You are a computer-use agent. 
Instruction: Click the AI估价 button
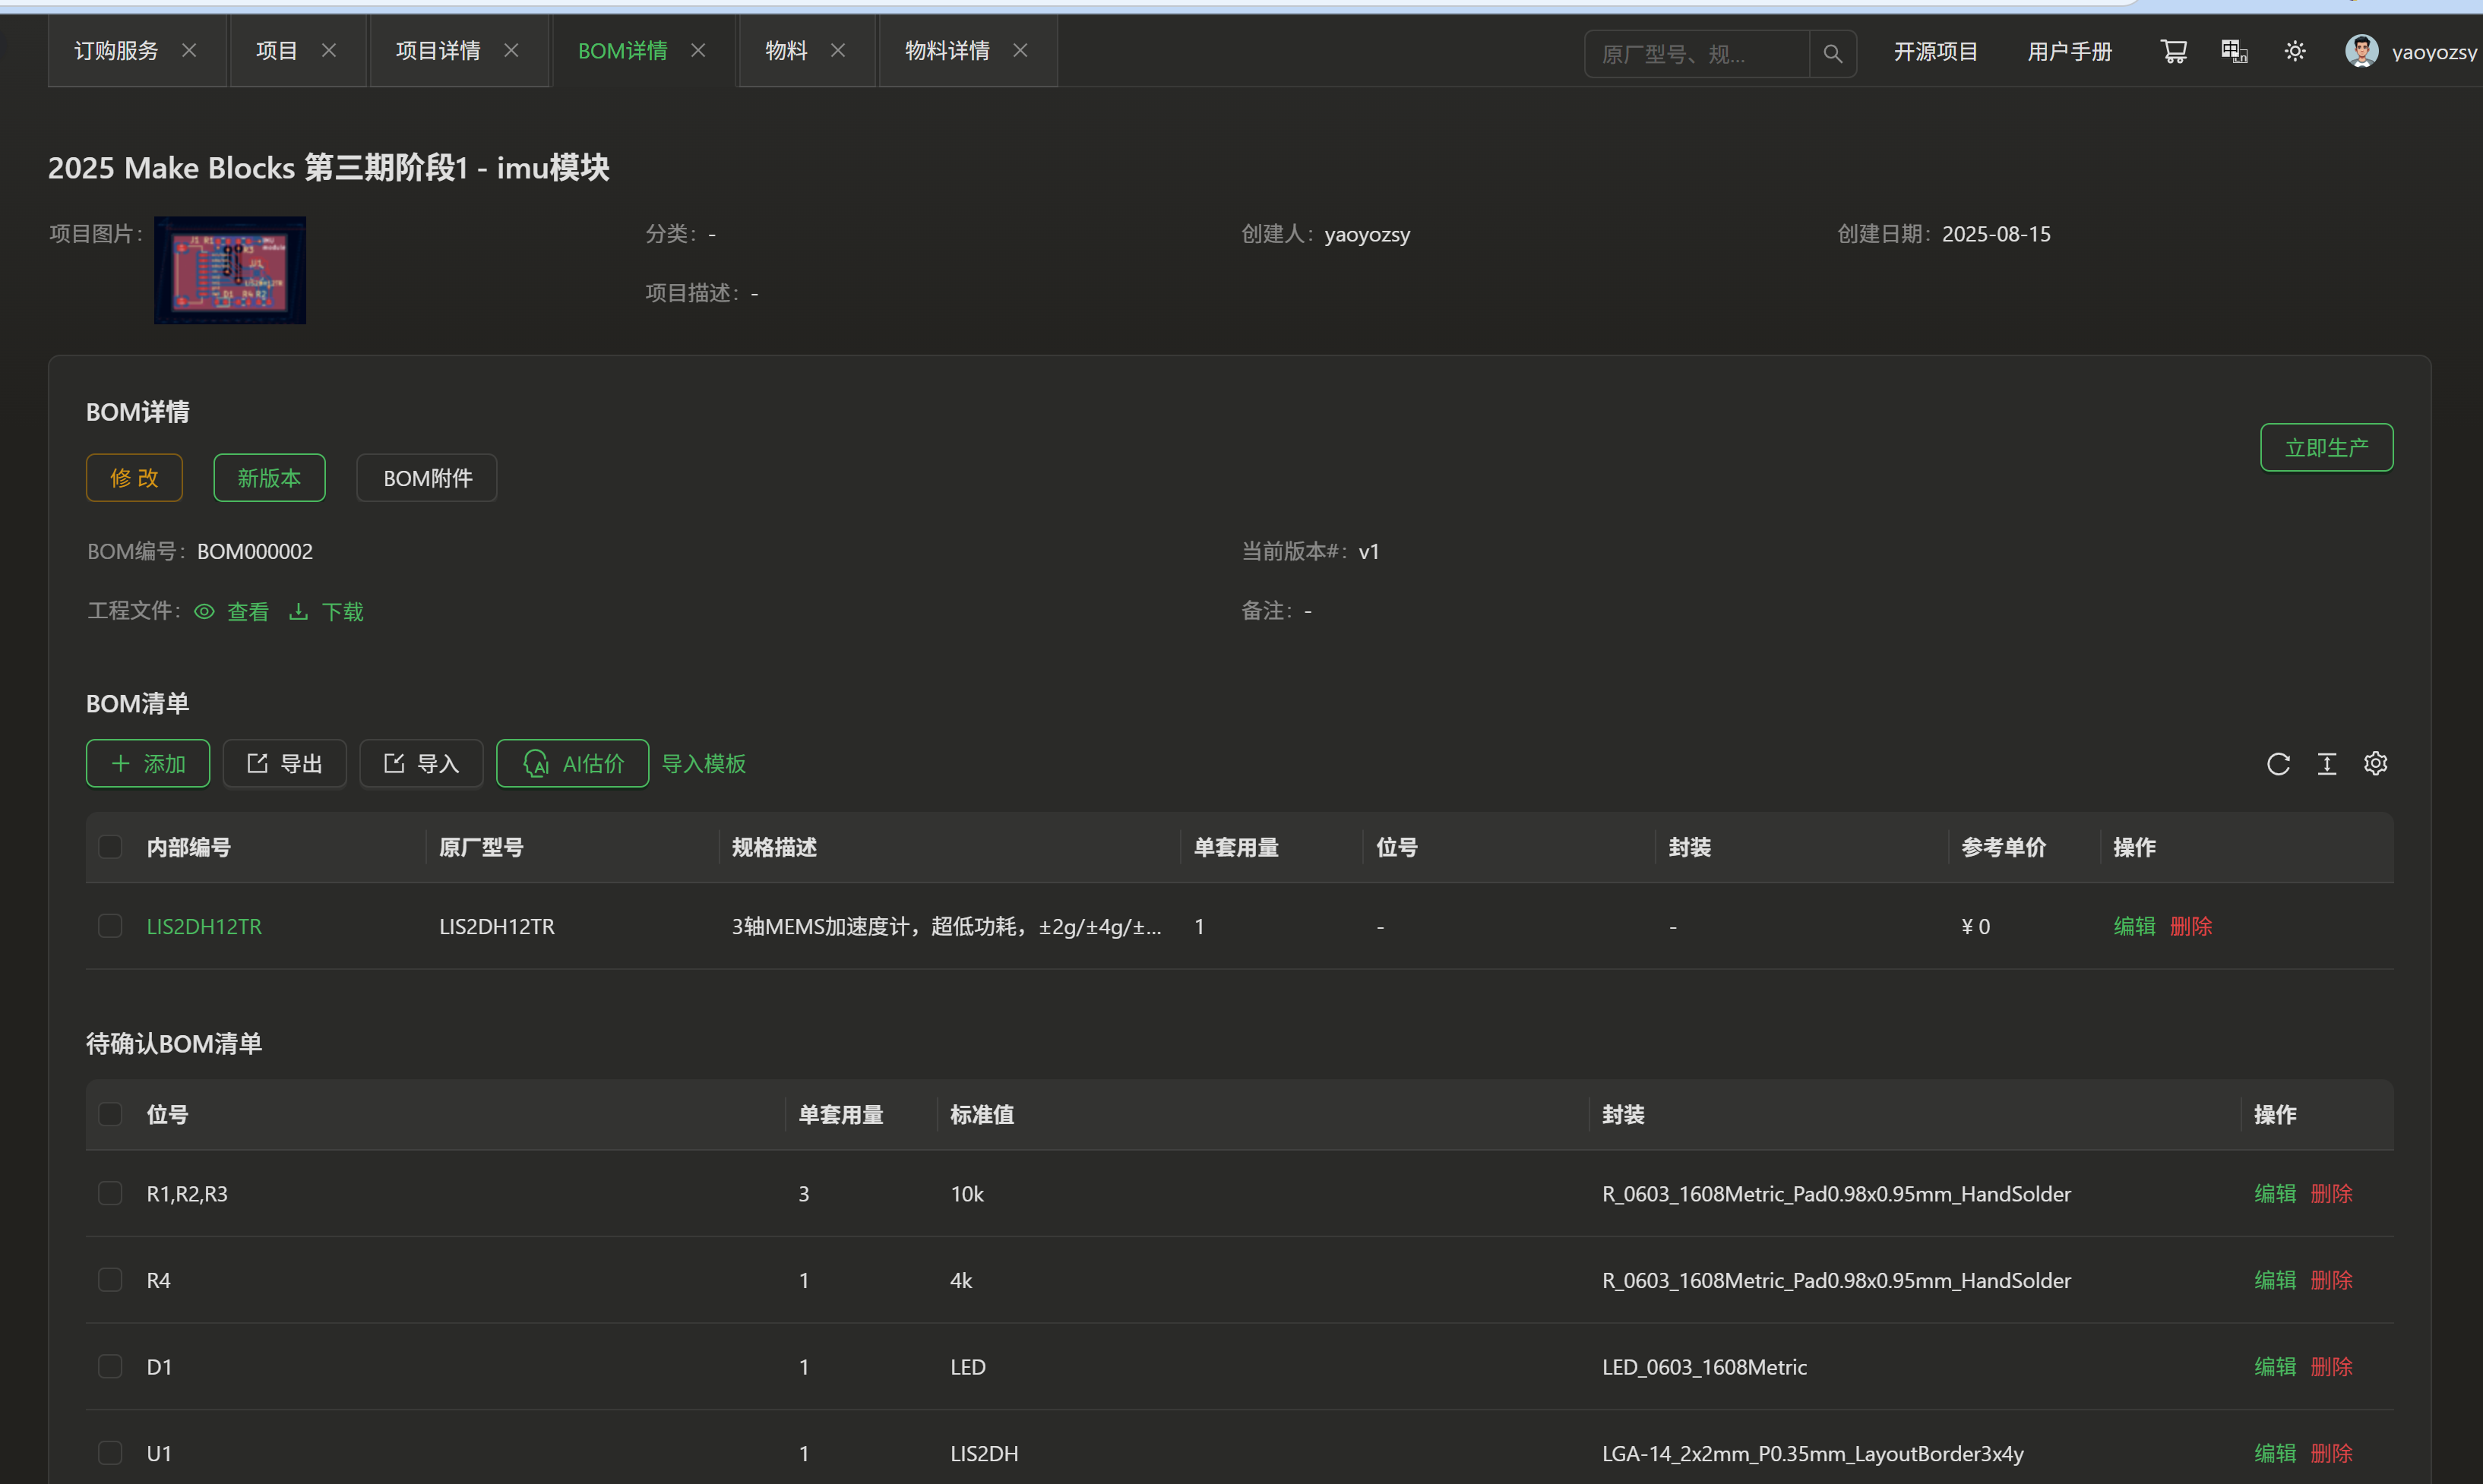click(x=572, y=764)
